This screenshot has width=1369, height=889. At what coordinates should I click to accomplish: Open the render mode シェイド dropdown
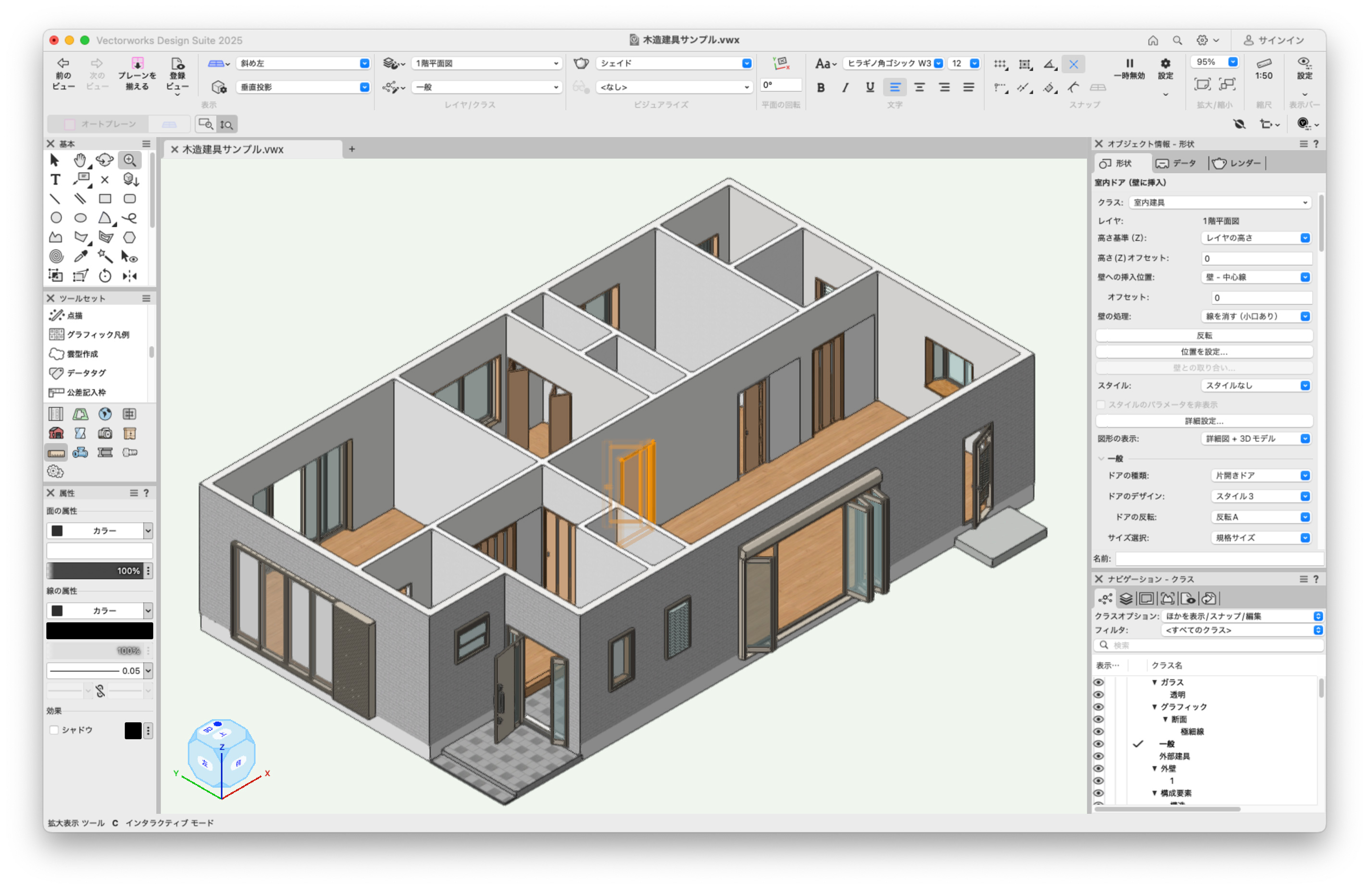point(673,63)
